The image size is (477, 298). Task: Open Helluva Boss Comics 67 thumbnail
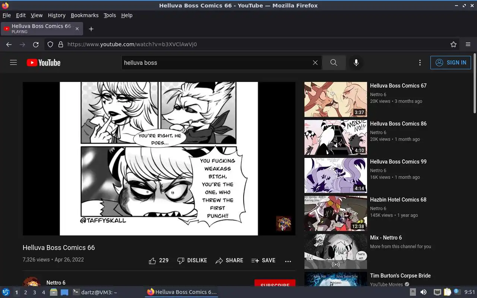pos(336,99)
